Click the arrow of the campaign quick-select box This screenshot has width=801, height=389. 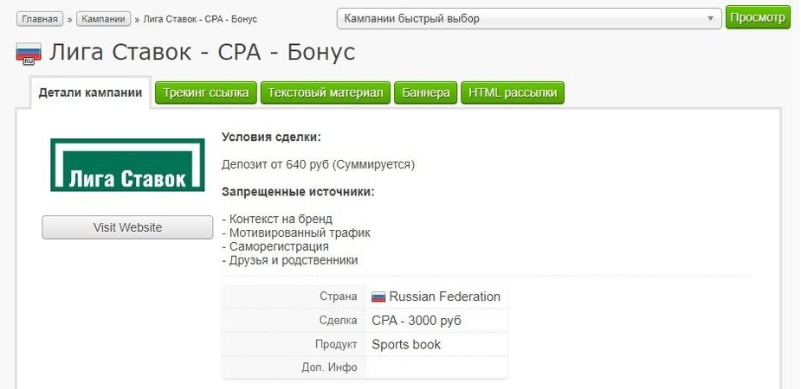point(711,18)
